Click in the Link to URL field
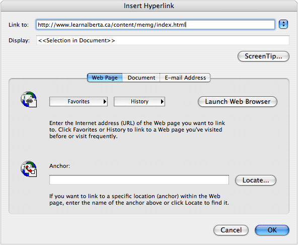Viewport: 298px width, 245px height. (156, 25)
